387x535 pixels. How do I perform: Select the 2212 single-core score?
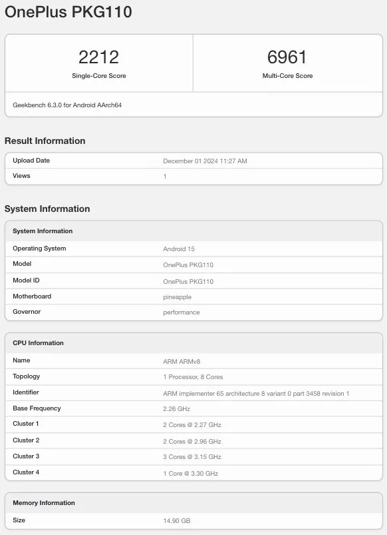(x=99, y=57)
